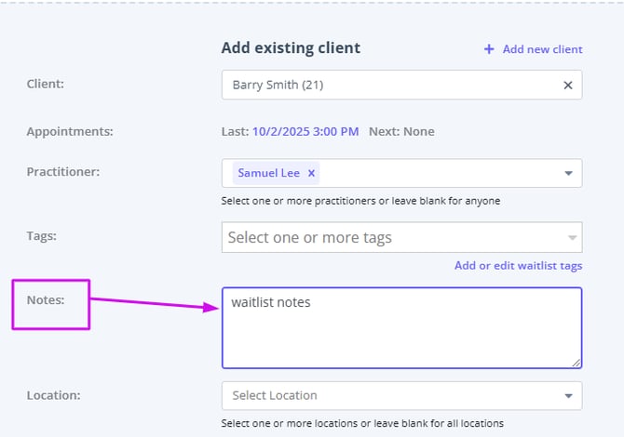Screen dimensions: 624x437
Task: Grab the notes textarea resize handle
Action: click(x=576, y=363)
